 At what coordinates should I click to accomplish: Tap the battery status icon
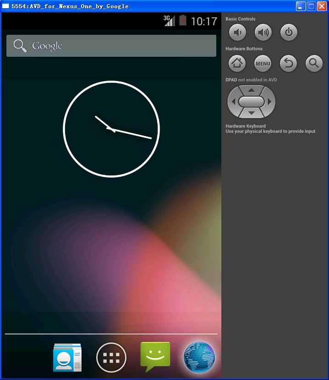(x=183, y=21)
